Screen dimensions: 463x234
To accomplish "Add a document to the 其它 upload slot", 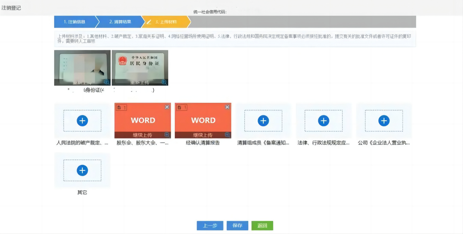I will [x=82, y=170].
